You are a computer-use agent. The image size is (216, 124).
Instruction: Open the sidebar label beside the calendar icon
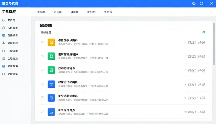click(x=12, y=35)
